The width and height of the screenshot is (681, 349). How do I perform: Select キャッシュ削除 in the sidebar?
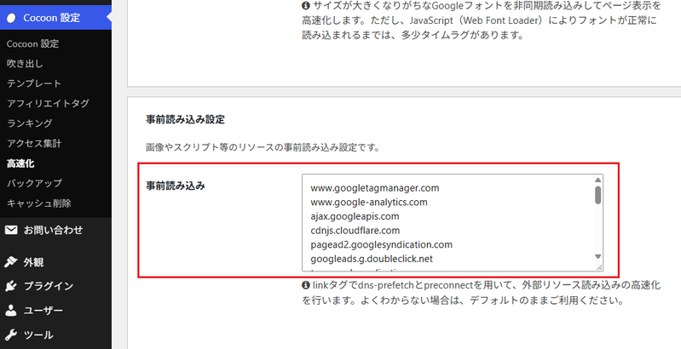(38, 203)
